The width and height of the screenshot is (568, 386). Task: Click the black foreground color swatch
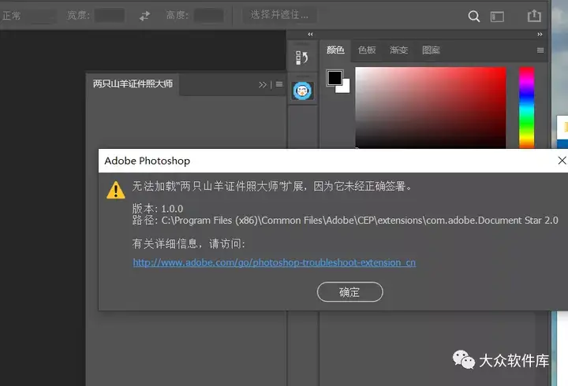point(334,78)
